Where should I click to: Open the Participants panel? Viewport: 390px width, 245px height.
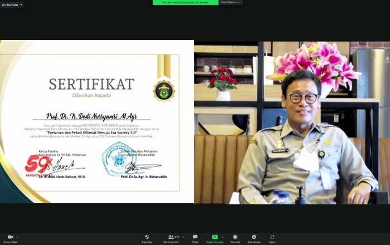(171, 237)
